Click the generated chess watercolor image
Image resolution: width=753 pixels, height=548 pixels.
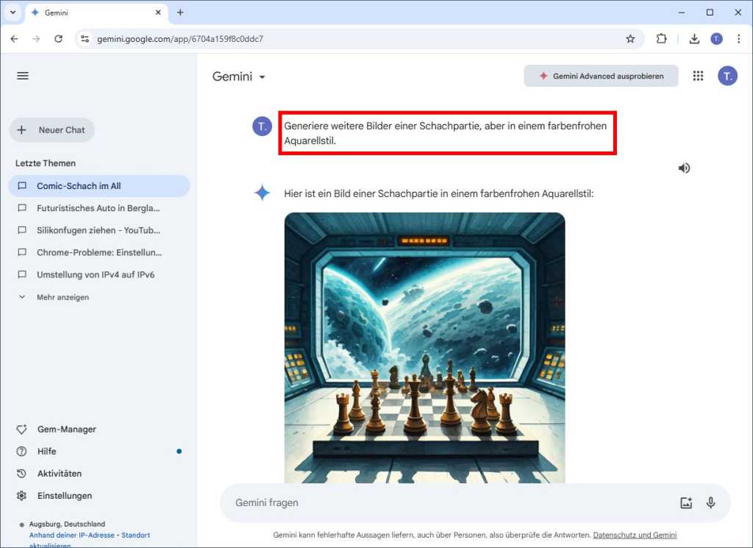click(424, 346)
